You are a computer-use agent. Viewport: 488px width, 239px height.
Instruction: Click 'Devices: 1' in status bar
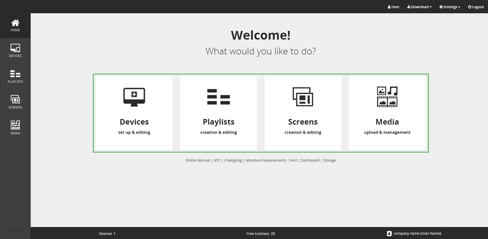107,234
